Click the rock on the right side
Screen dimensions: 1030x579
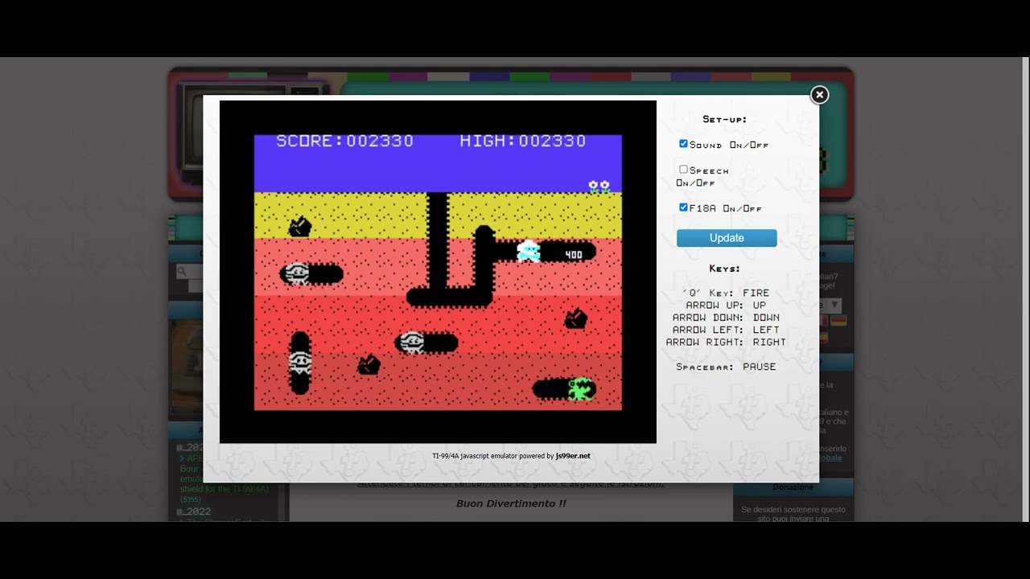pyautogui.click(x=575, y=318)
